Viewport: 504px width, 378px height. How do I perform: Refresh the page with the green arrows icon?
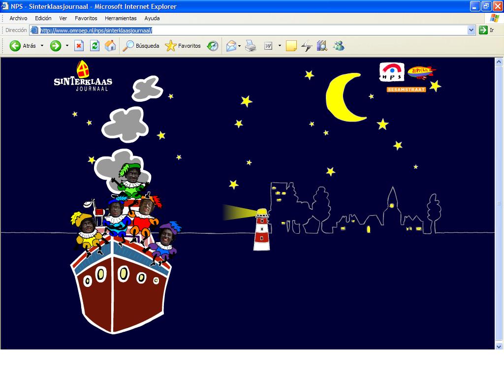point(94,46)
